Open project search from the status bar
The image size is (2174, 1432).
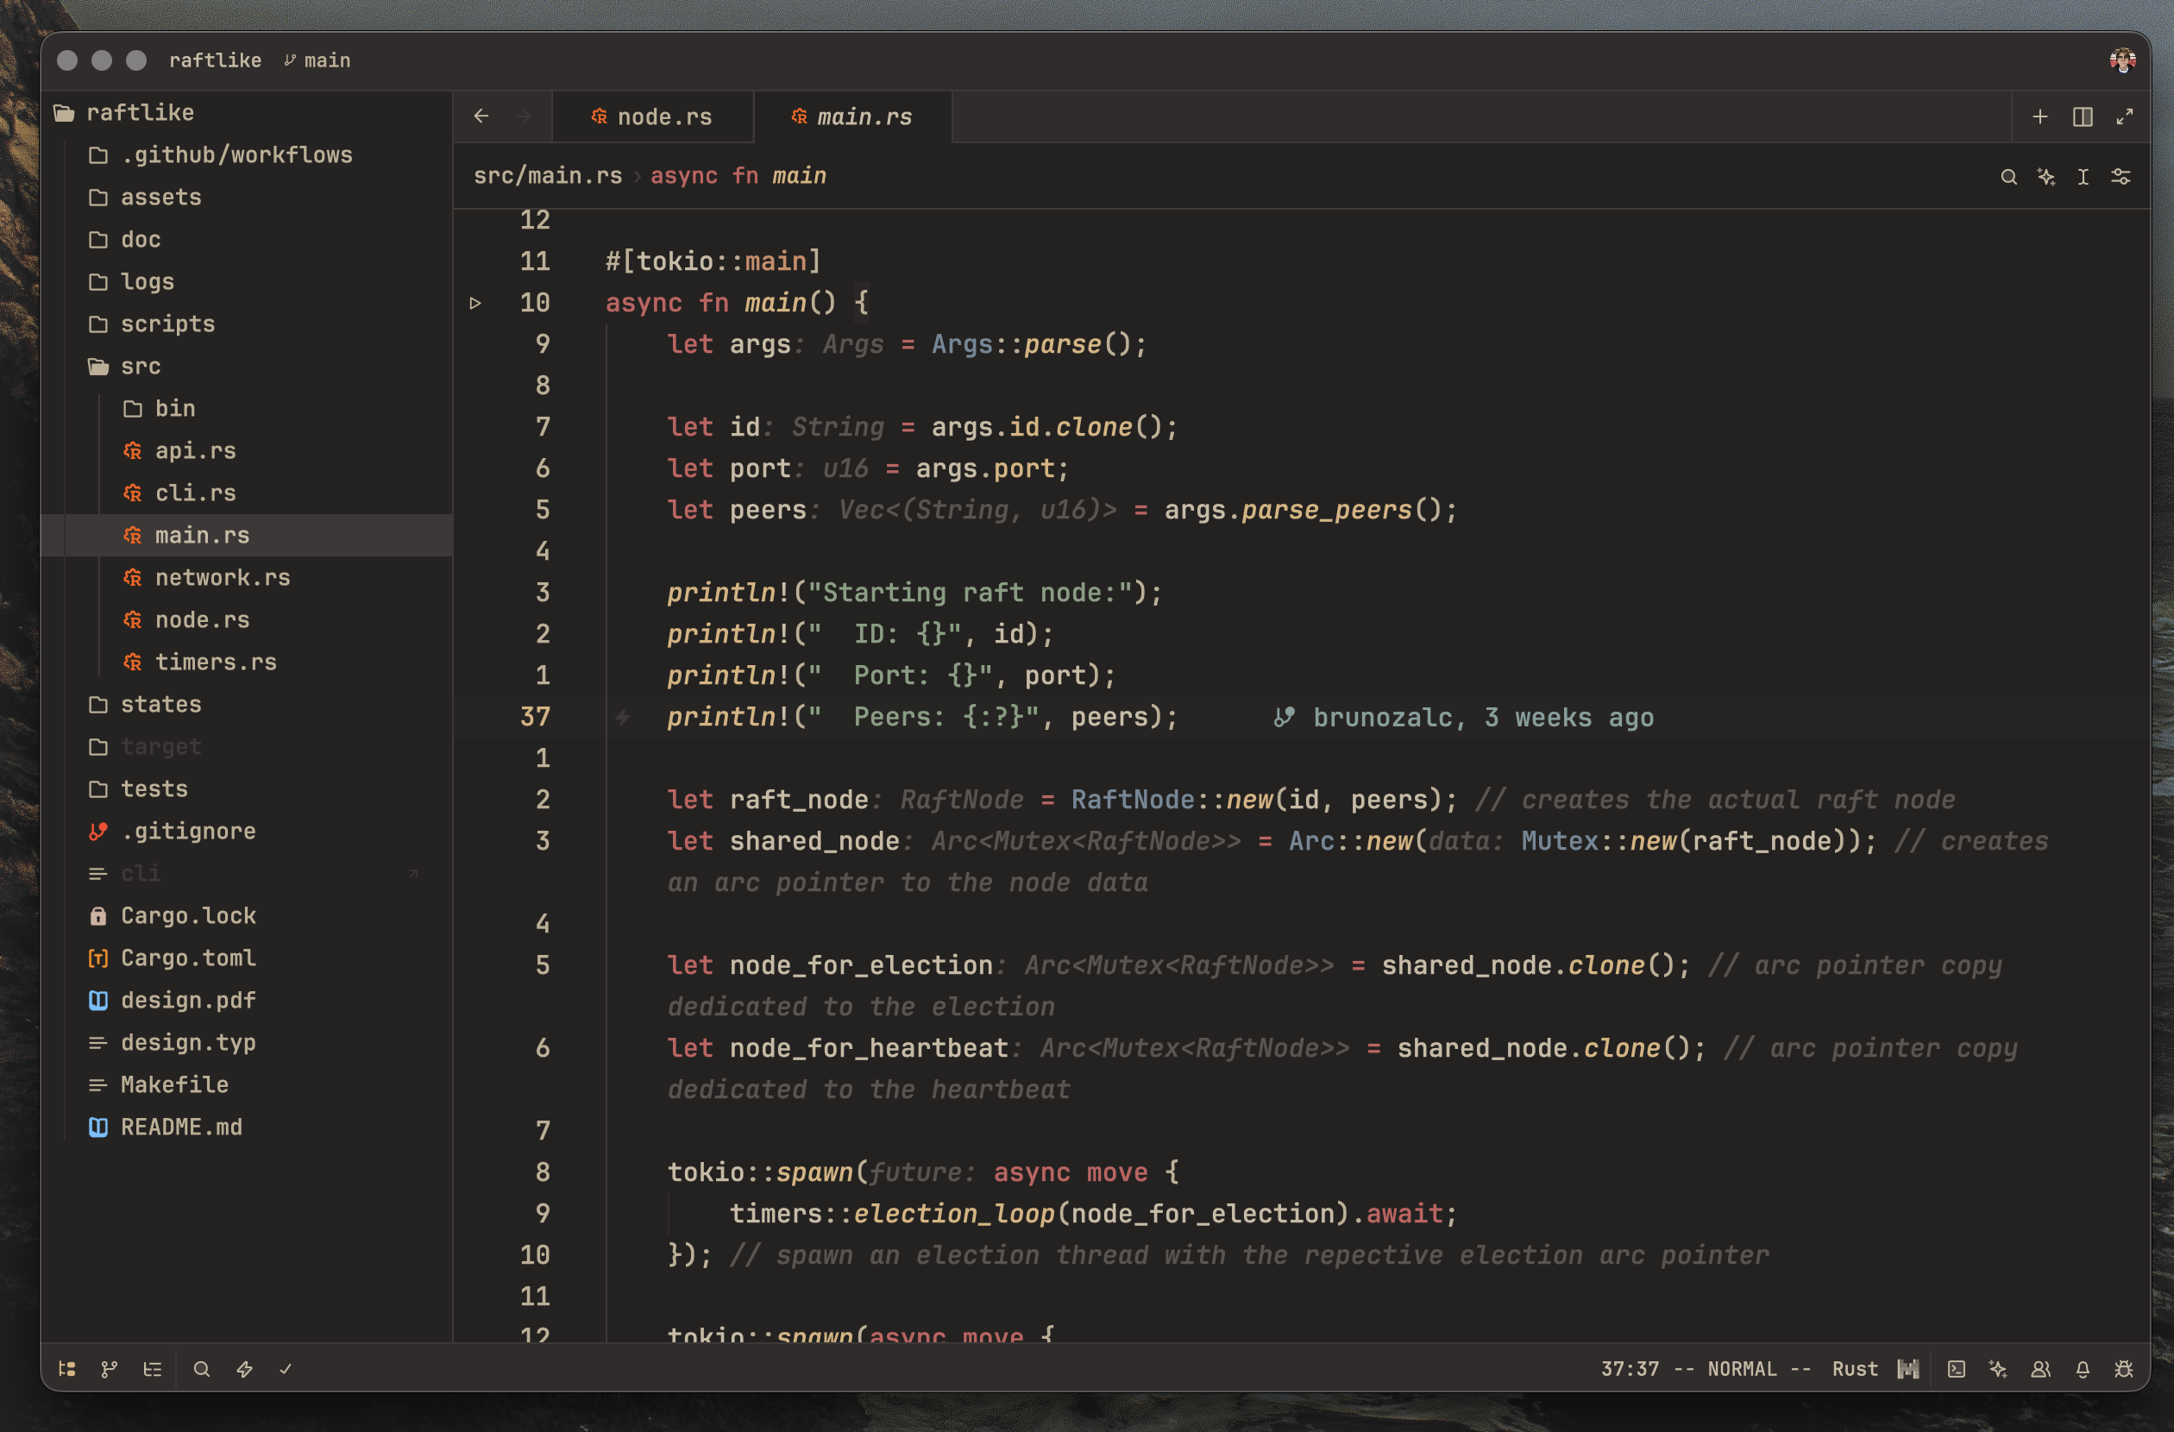click(202, 1368)
